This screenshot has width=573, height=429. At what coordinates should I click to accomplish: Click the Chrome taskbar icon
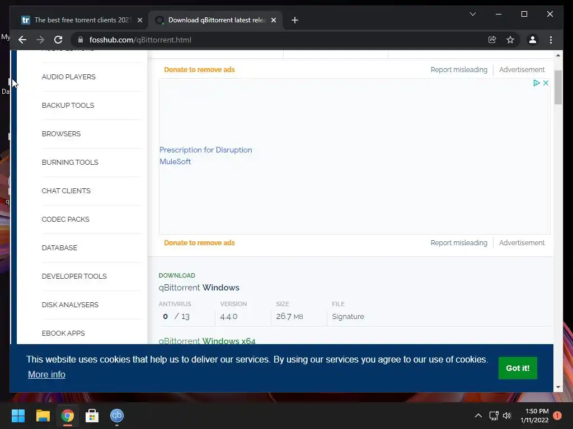tap(68, 416)
